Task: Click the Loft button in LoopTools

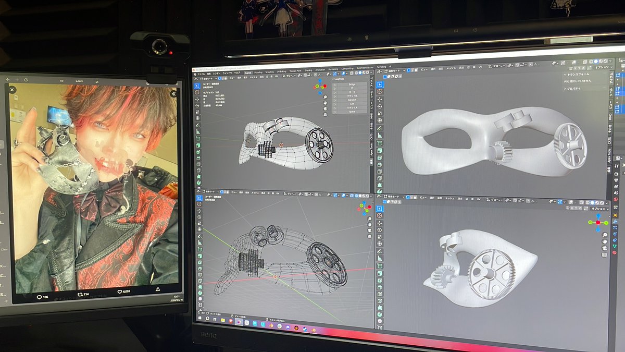Action: (x=352, y=104)
